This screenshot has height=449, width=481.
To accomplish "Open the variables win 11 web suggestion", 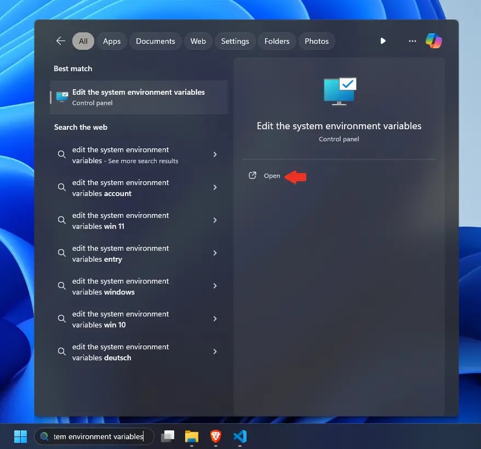I will click(139, 221).
